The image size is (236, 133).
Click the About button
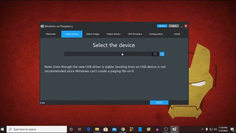[162, 26]
